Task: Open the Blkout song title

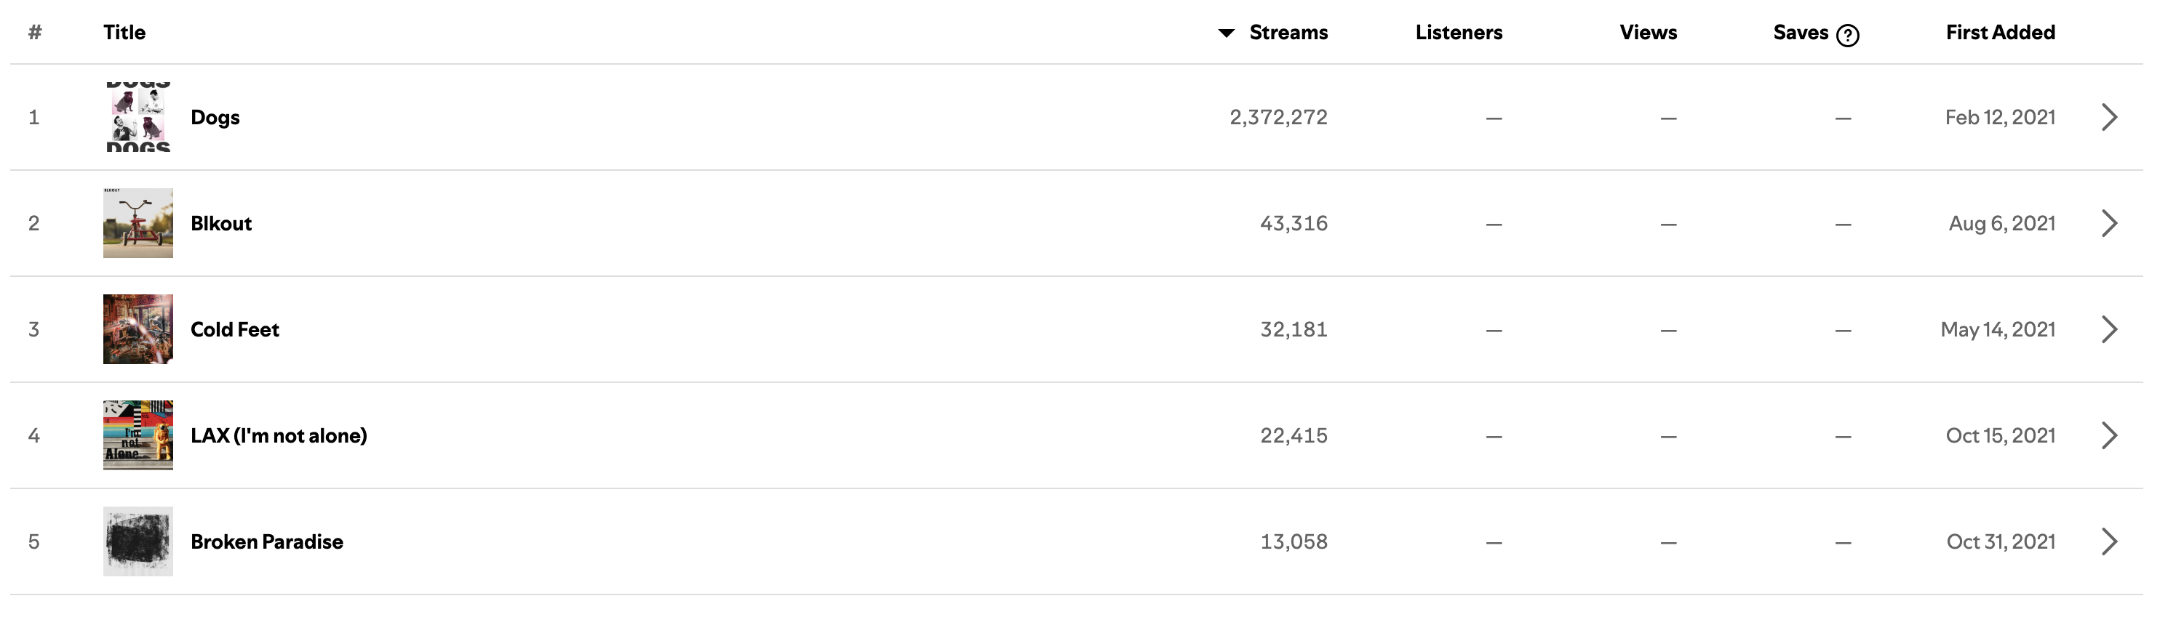Action: 221,224
